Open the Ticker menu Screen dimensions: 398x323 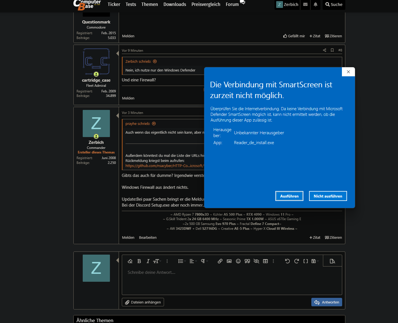114,4
